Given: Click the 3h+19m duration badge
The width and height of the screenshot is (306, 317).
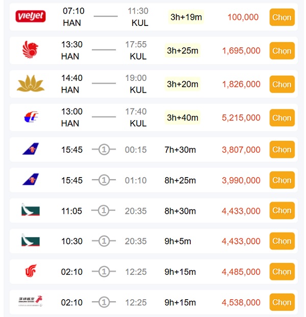Looking at the screenshot, I should (x=186, y=17).
